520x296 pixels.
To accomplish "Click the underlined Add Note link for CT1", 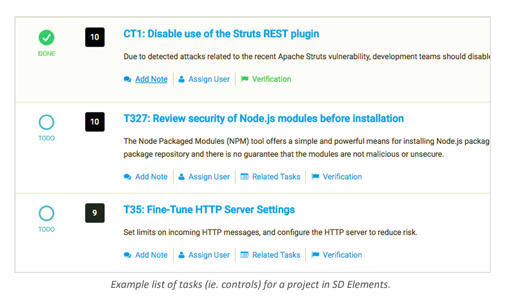I will tap(151, 80).
